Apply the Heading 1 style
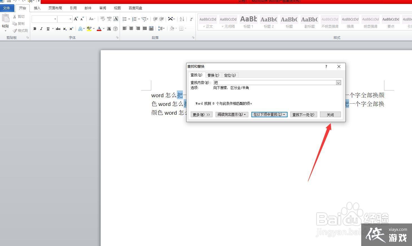This screenshot has width=412, height=246. (248, 22)
